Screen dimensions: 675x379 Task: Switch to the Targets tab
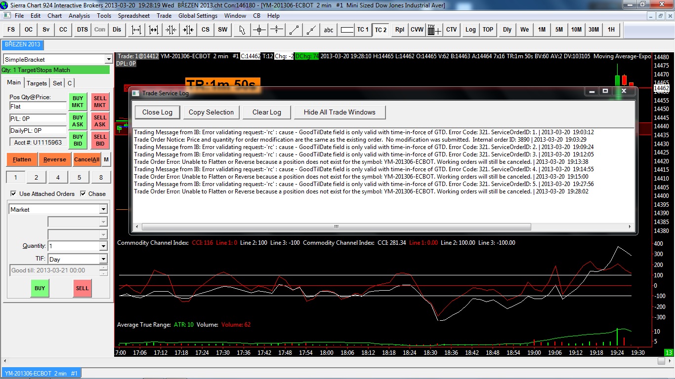[37, 83]
